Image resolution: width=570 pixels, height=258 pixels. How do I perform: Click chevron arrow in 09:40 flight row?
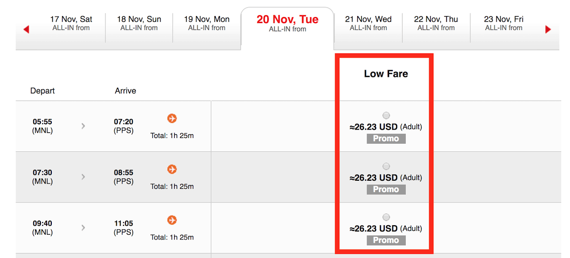(x=83, y=228)
